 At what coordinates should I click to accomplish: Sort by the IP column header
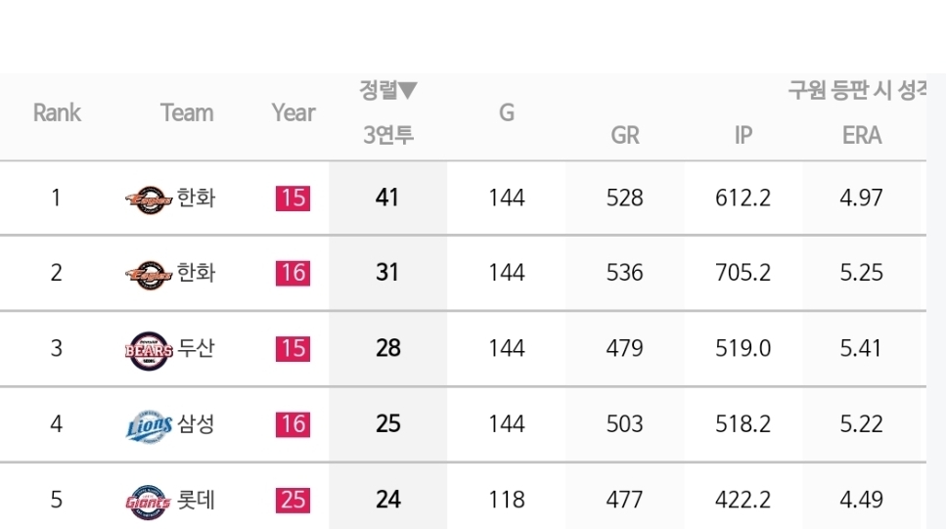click(x=743, y=135)
